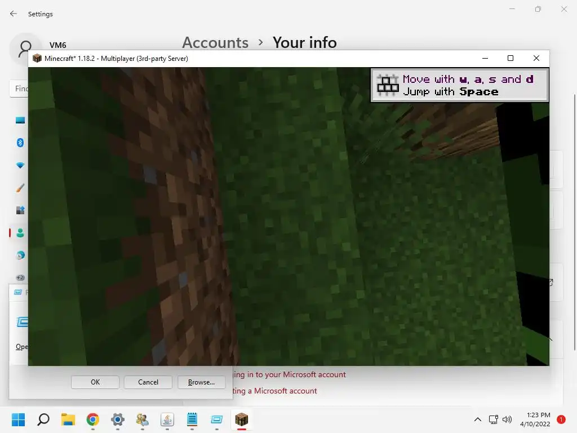Open volume speaker tray icon
The width and height of the screenshot is (577, 433).
(507, 419)
